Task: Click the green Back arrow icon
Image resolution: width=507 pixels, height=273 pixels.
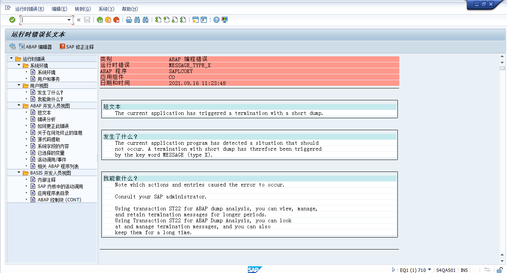Action: click(x=99, y=19)
